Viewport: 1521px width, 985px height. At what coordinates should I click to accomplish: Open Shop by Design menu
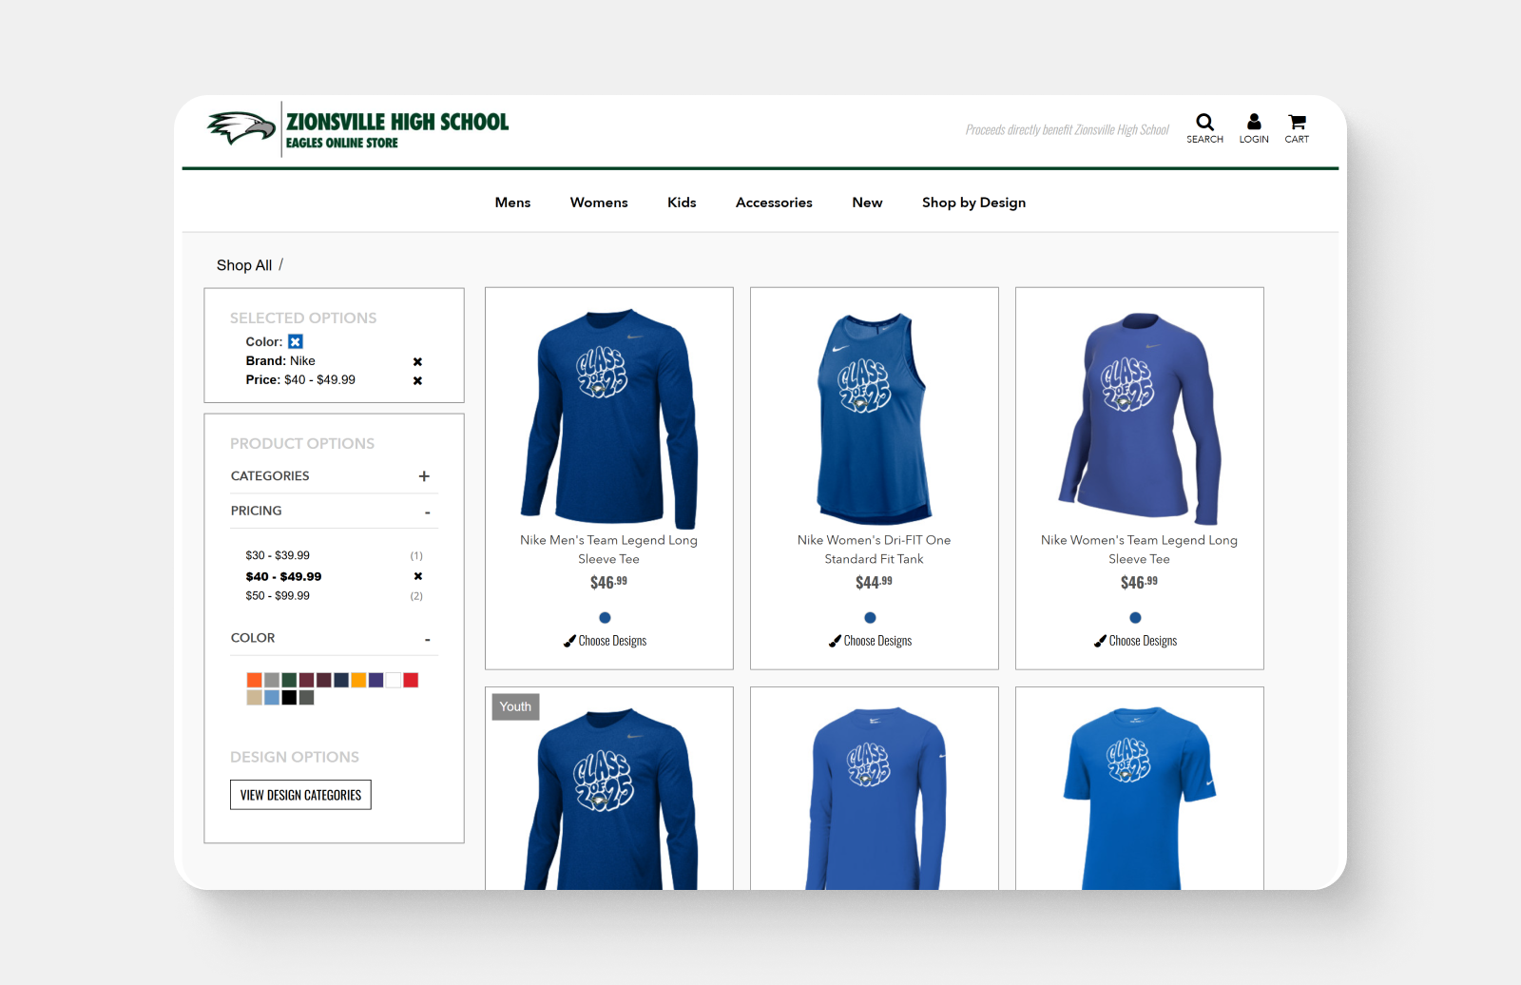click(973, 203)
